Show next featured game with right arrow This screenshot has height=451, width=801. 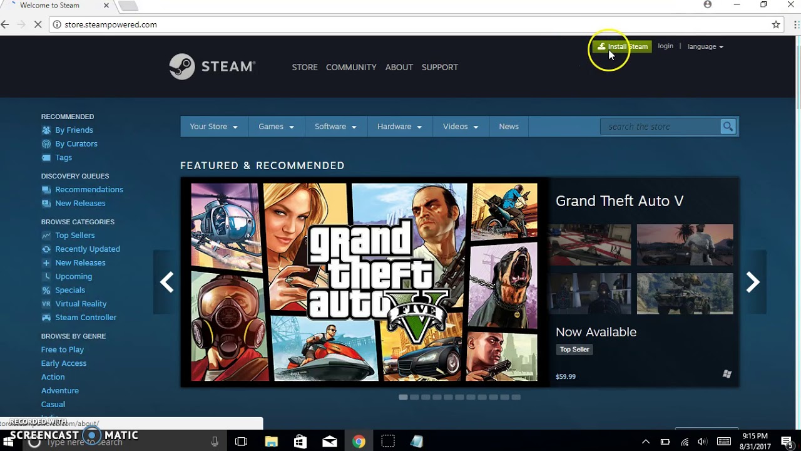(753, 283)
